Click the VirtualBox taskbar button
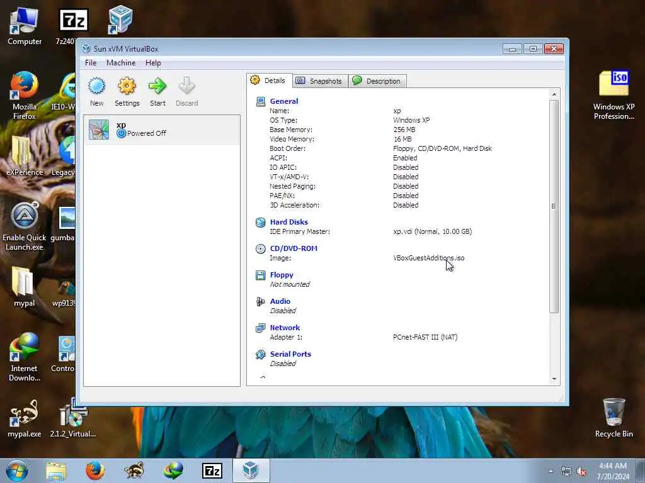Viewport: 645px width, 483px height. click(x=251, y=470)
